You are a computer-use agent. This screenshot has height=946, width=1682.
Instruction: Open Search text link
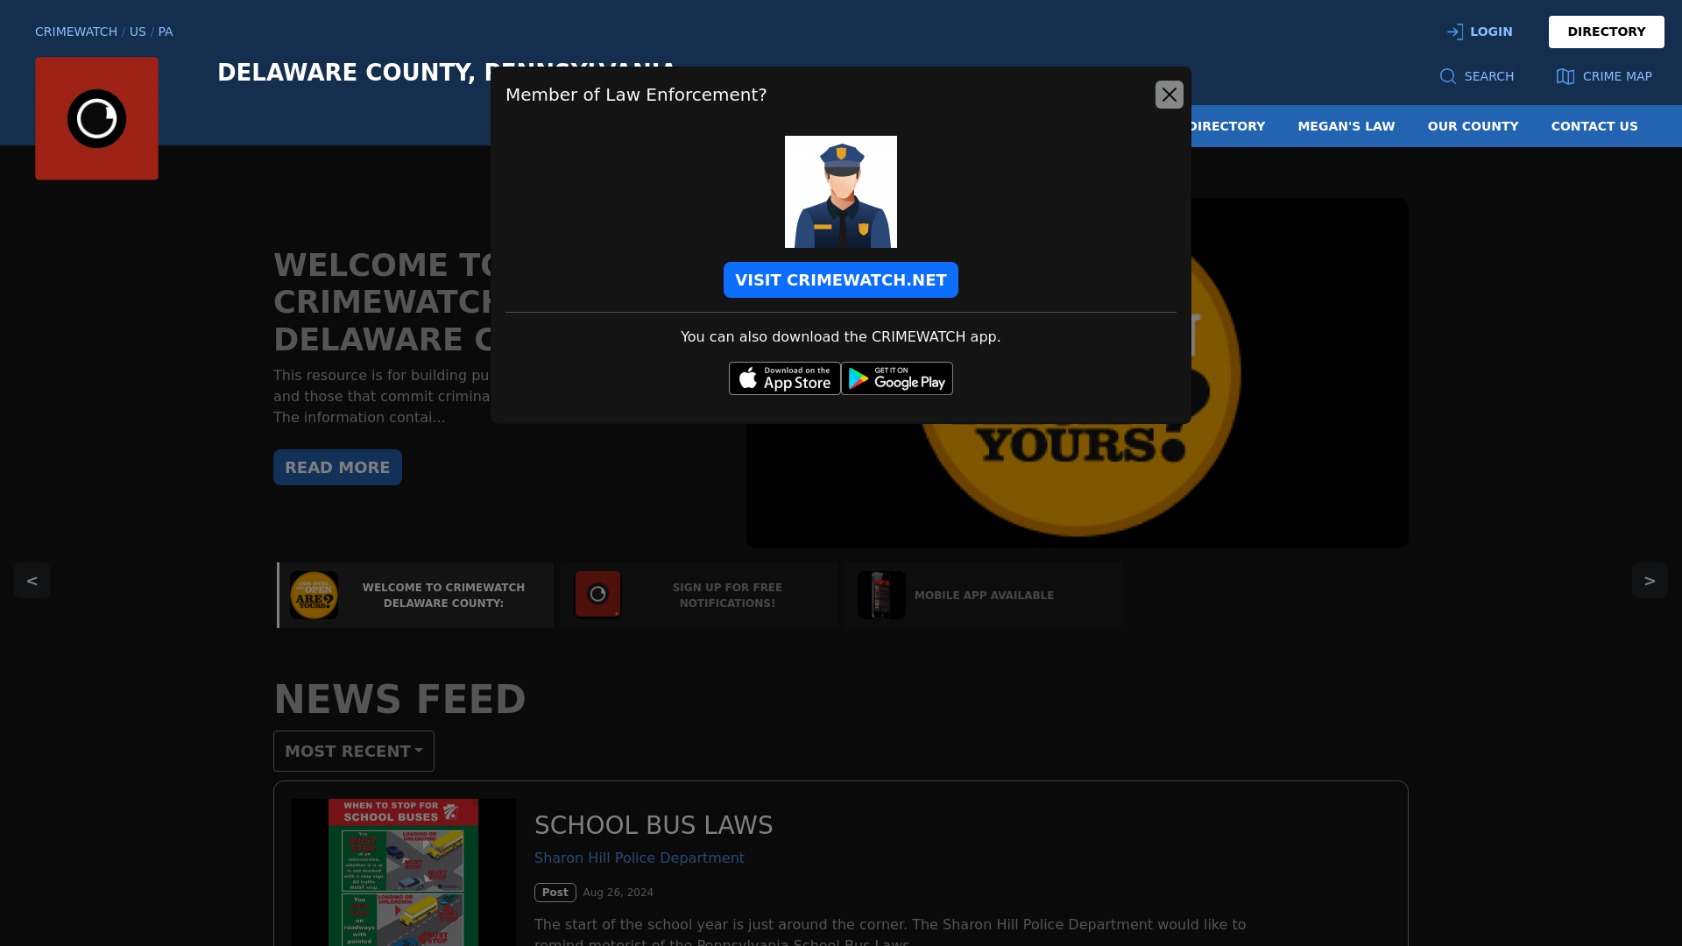1488,76
